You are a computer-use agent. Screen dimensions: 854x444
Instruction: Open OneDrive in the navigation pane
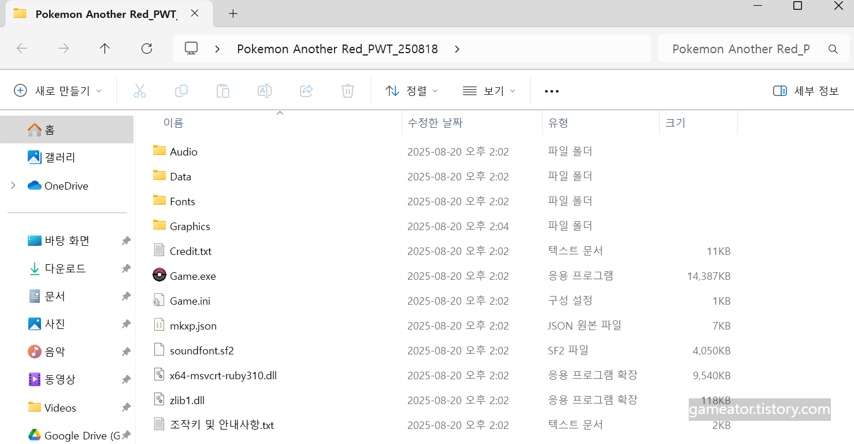click(67, 186)
